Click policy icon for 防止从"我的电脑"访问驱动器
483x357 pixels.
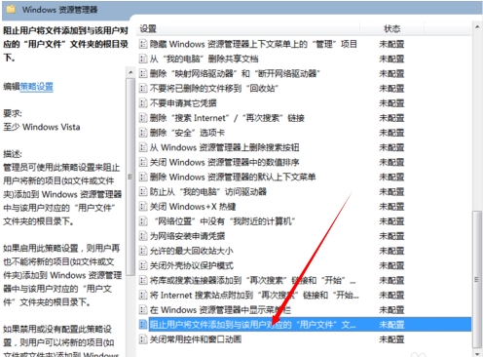click(x=143, y=192)
